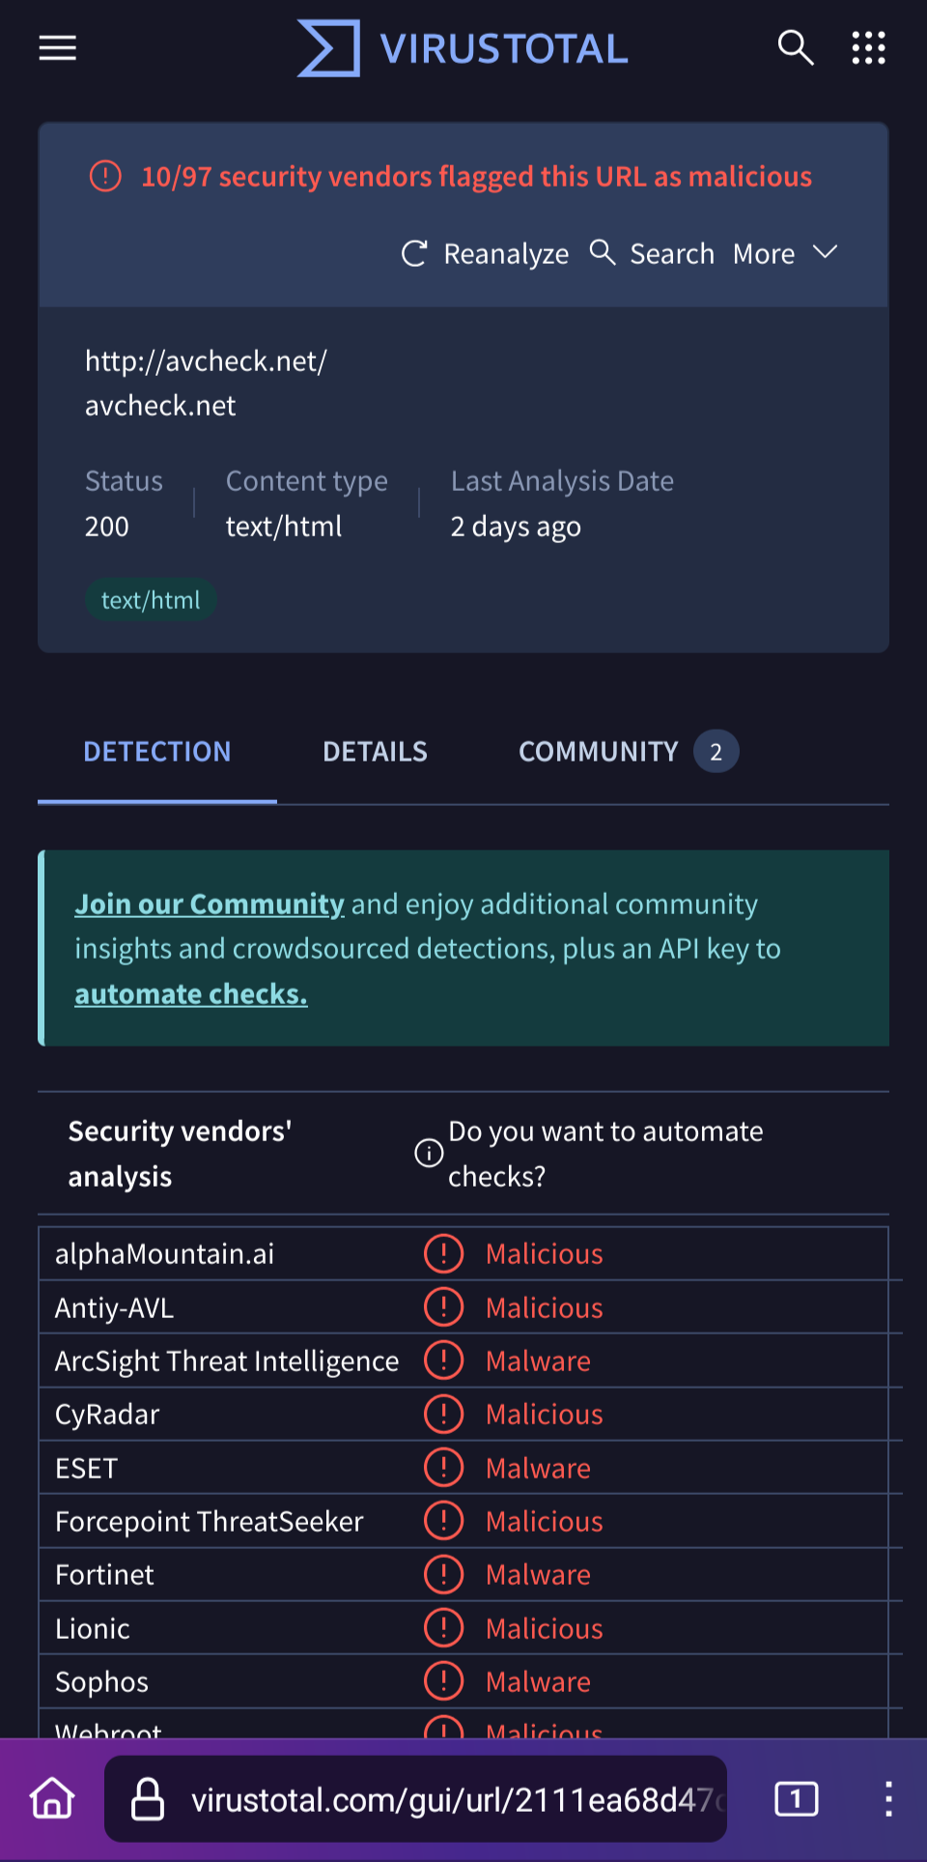927x1862 pixels.
Task: Open the browser tab switcher
Action: [797, 1799]
